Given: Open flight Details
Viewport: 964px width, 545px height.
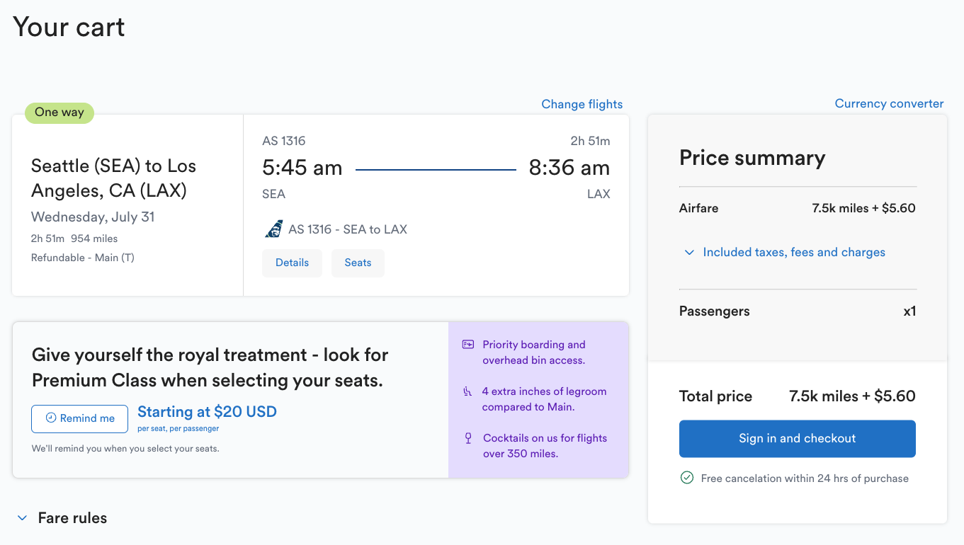Looking at the screenshot, I should tap(292, 263).
